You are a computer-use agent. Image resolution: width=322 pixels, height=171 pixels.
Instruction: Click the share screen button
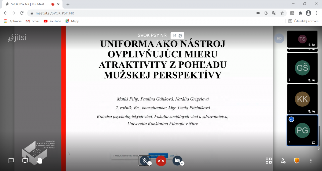point(25,161)
